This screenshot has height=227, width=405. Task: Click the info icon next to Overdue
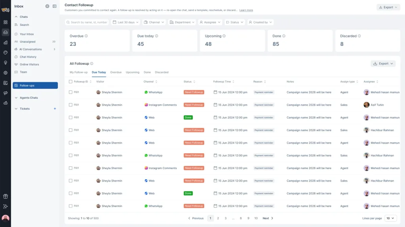86,36
